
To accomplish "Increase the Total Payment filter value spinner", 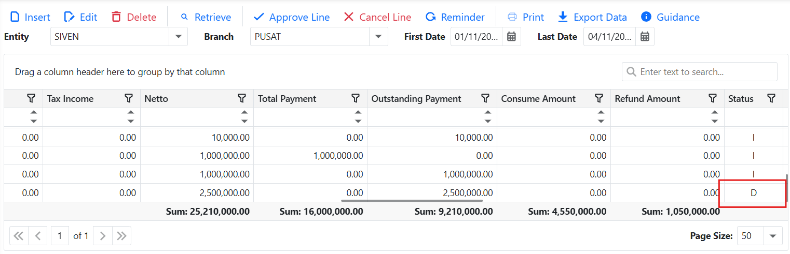I will pyautogui.click(x=358, y=112).
